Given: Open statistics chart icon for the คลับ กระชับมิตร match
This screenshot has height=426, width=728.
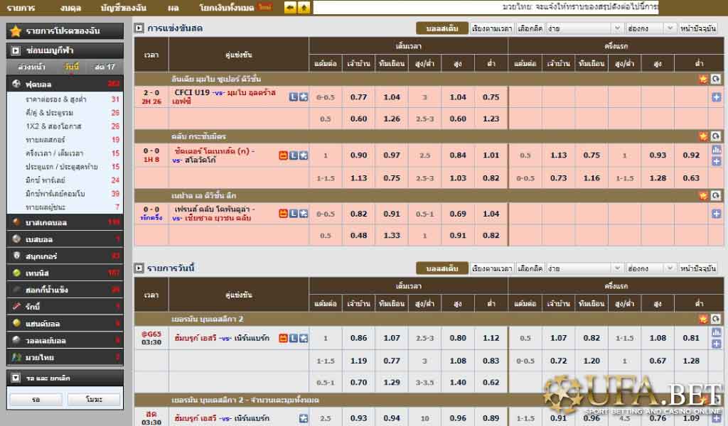Looking at the screenshot, I should pyautogui.click(x=716, y=150).
